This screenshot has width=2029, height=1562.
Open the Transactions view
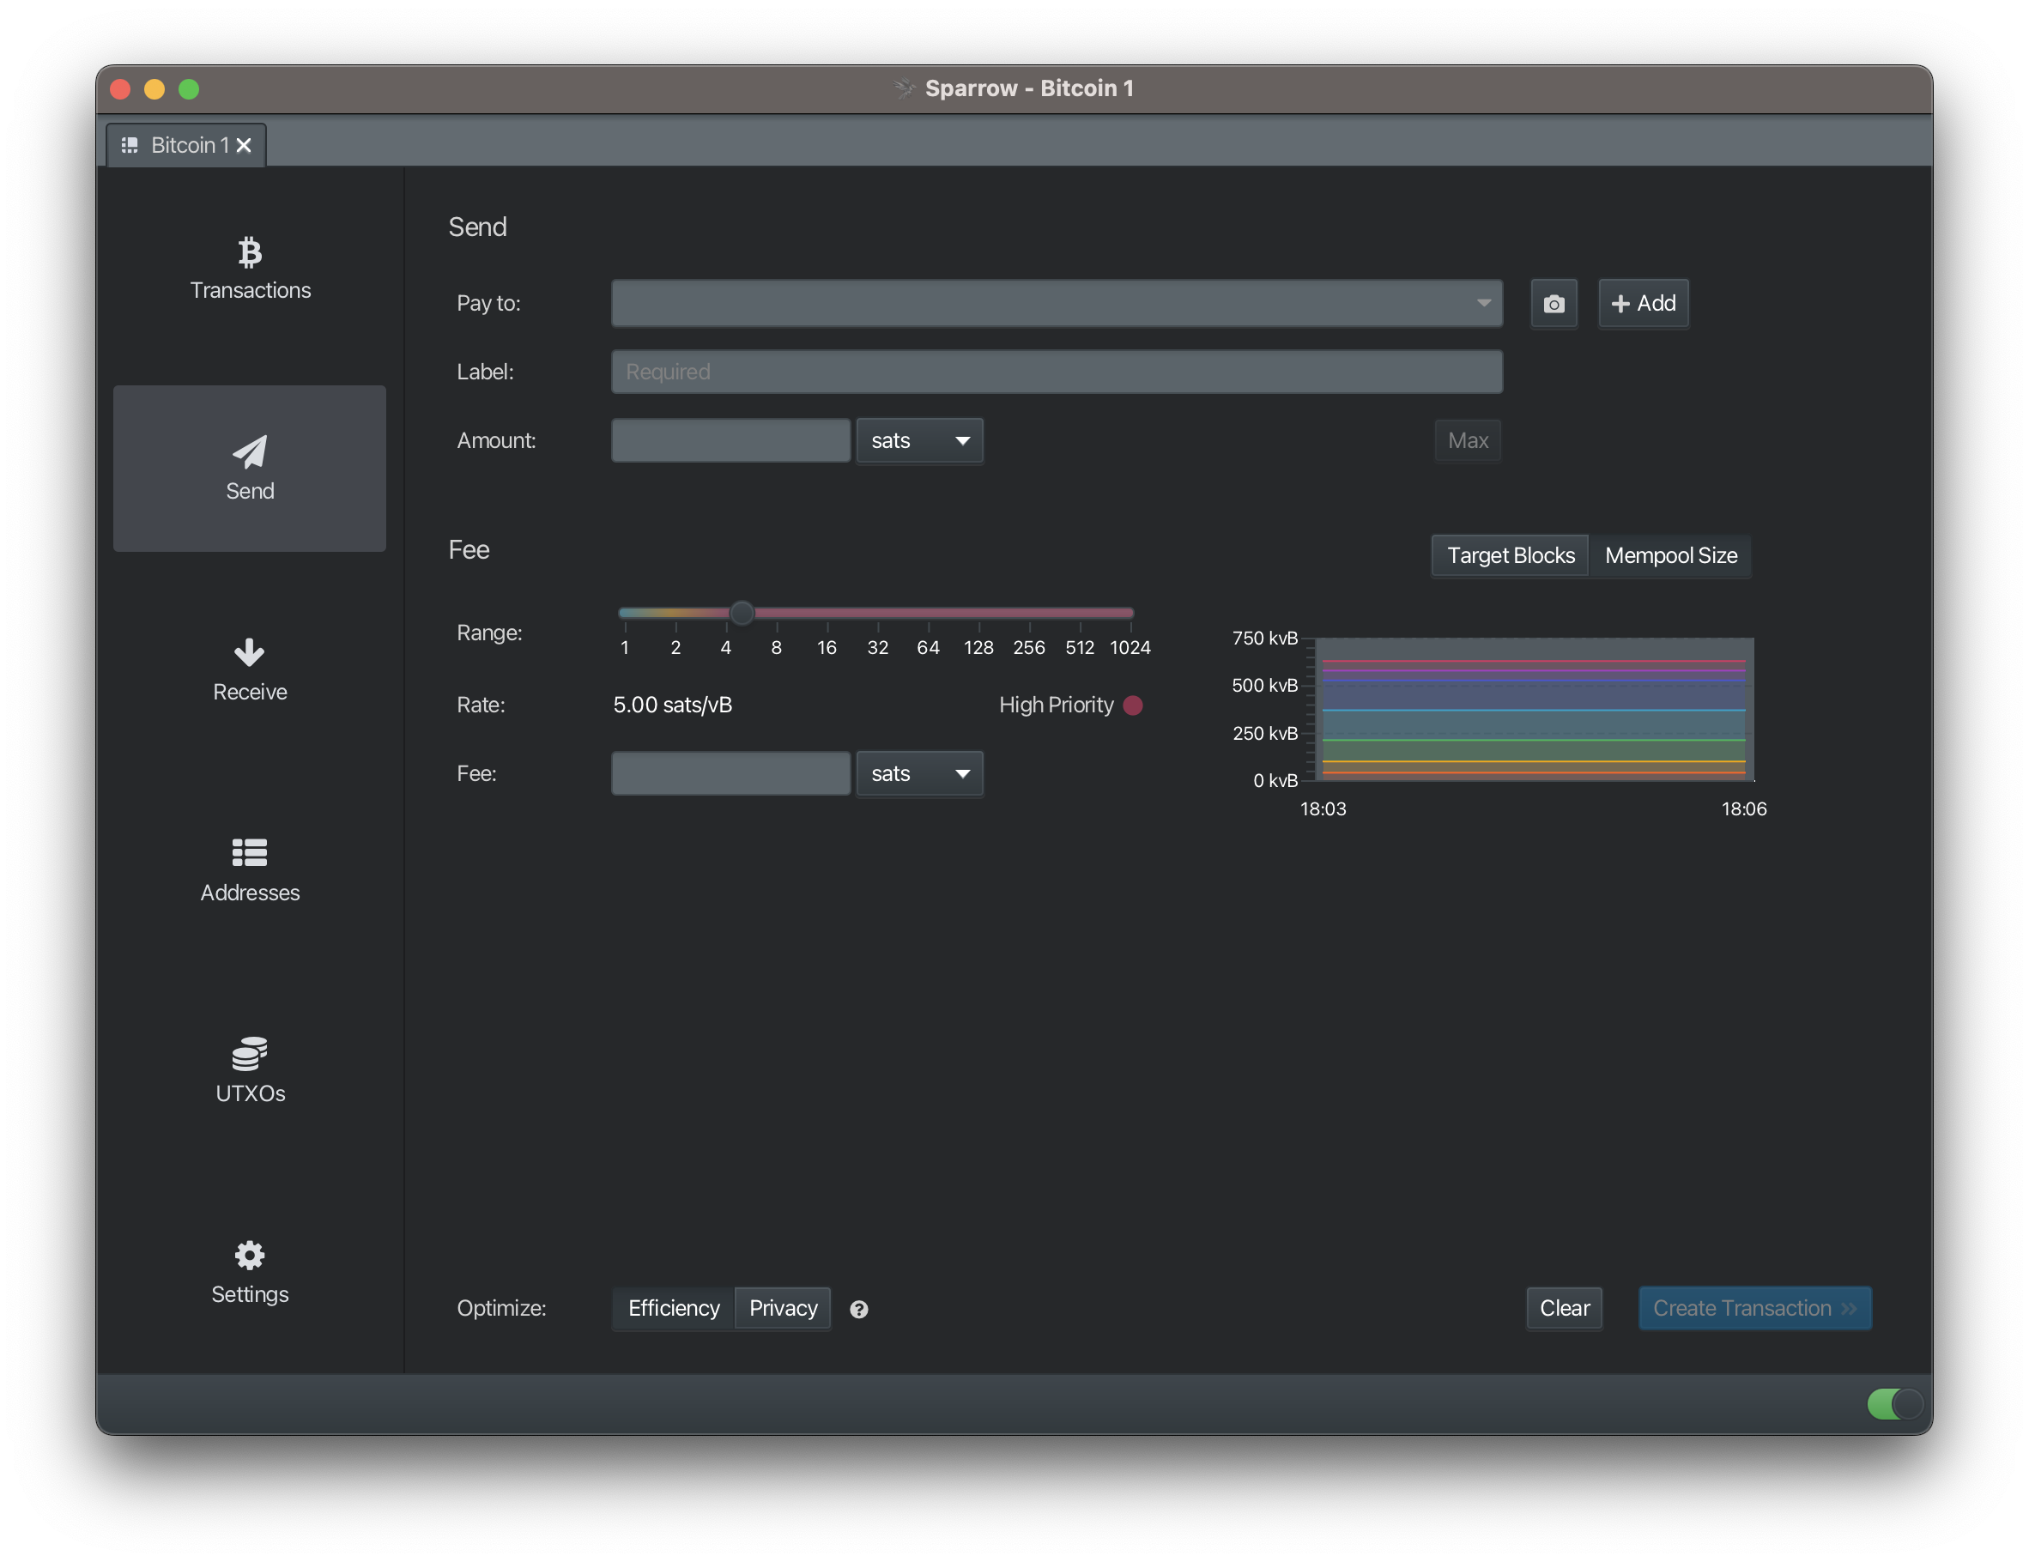[x=249, y=269]
